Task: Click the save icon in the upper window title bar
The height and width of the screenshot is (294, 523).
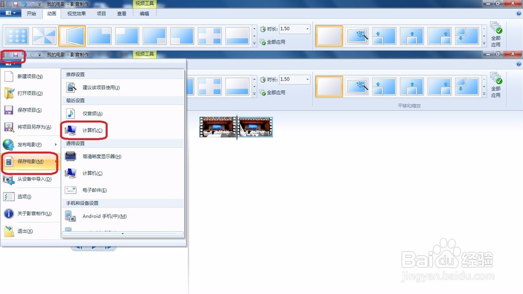Action: tap(15, 4)
